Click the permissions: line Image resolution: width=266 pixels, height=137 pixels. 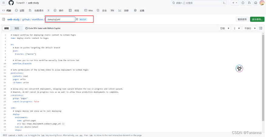point(17,73)
